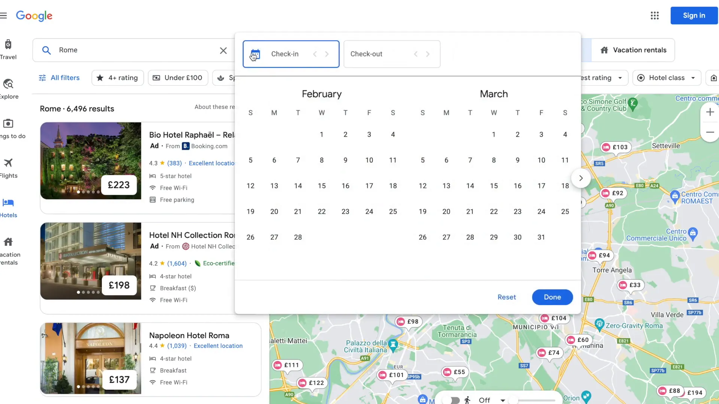Screen dimensions: 719x404
Task: Select February 14 in the calendar
Action: tap(298, 186)
